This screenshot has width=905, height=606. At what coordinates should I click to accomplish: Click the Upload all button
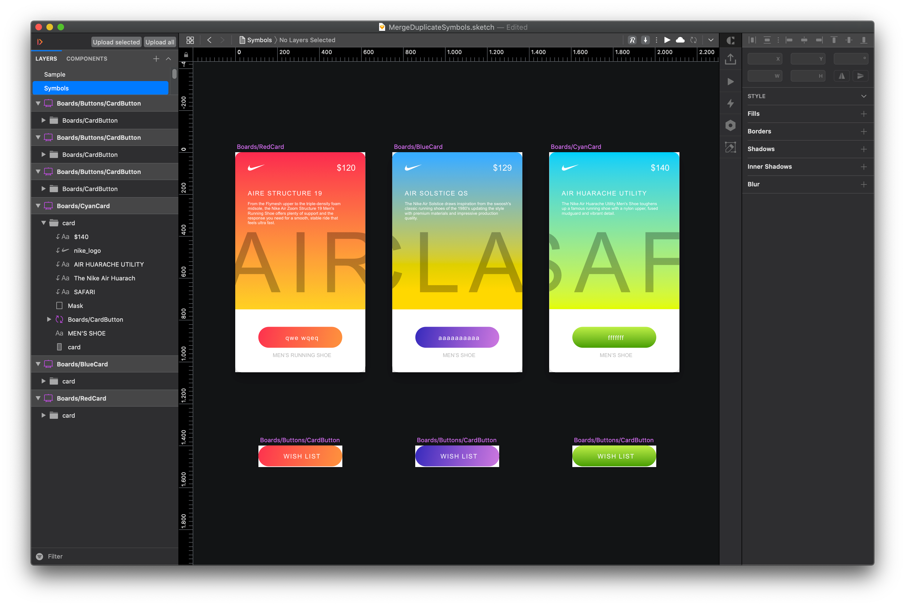[x=160, y=42]
